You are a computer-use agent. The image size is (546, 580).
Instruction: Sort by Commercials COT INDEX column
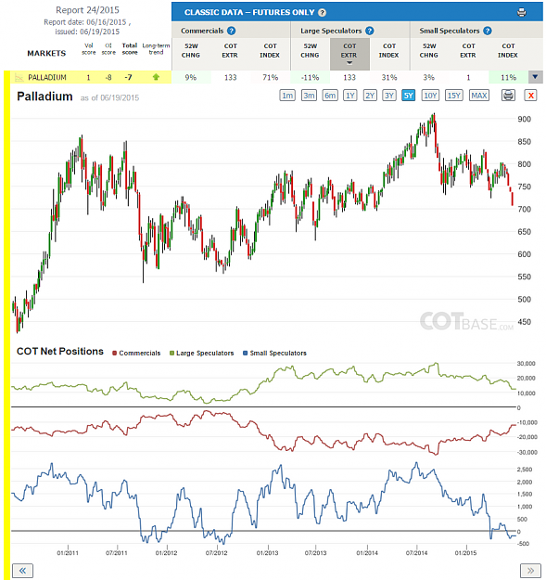pos(270,51)
